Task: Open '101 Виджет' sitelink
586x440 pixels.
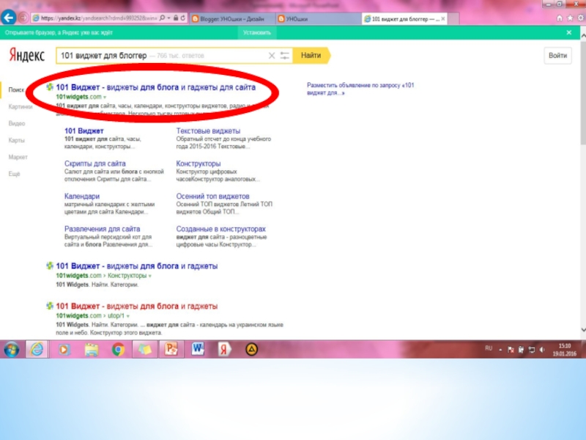Action: tap(84, 131)
